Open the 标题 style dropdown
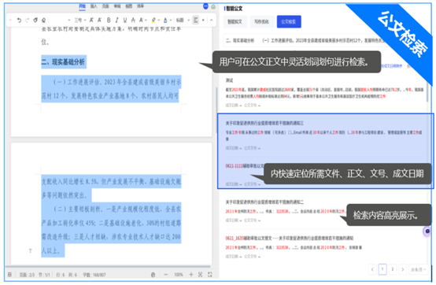This screenshot has width=436, height=285. click(x=183, y=20)
